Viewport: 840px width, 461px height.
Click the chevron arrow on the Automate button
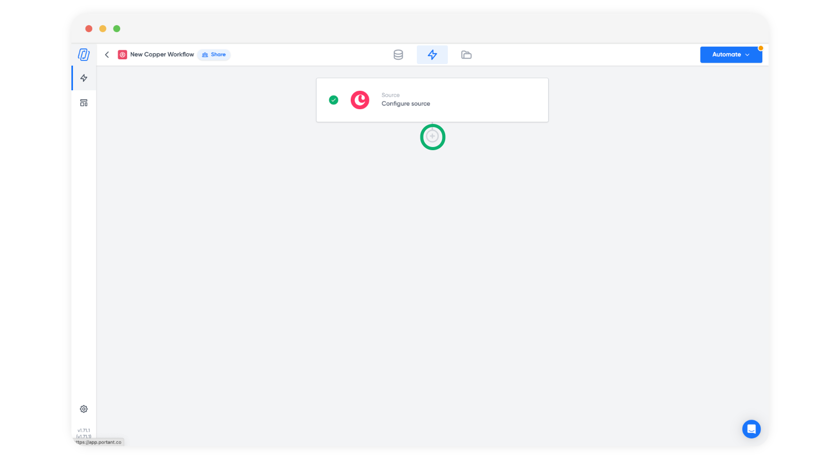(748, 55)
